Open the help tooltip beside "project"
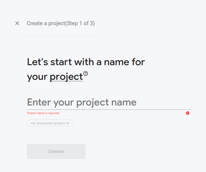 86,74
